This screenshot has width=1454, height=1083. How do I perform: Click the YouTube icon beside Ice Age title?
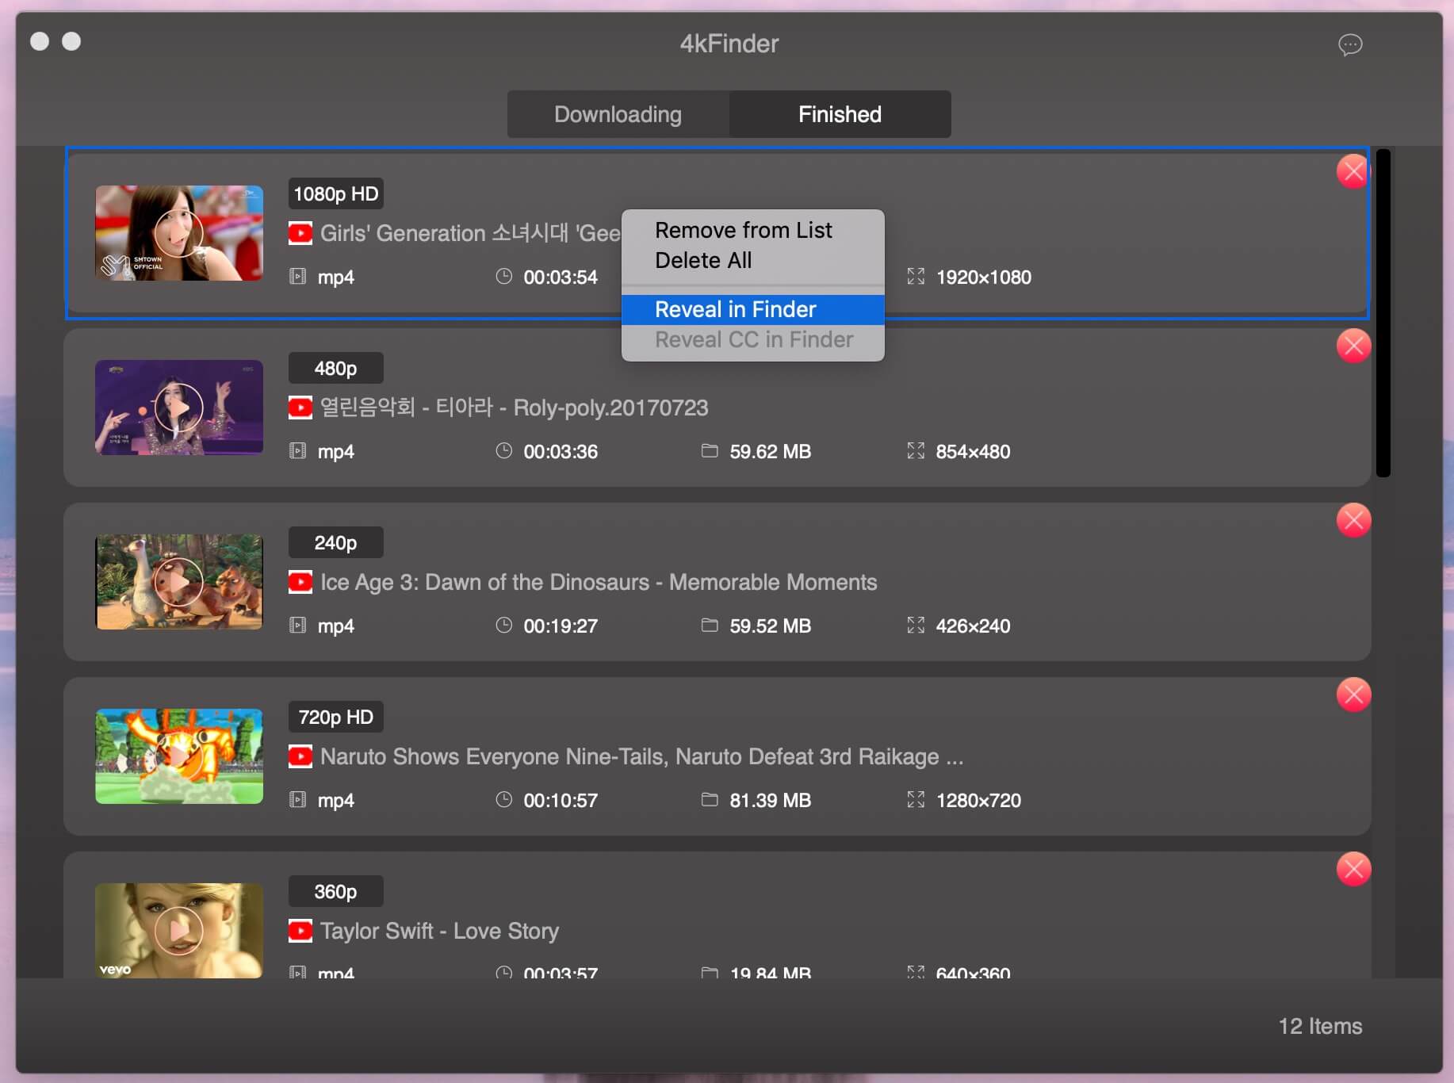coord(300,582)
